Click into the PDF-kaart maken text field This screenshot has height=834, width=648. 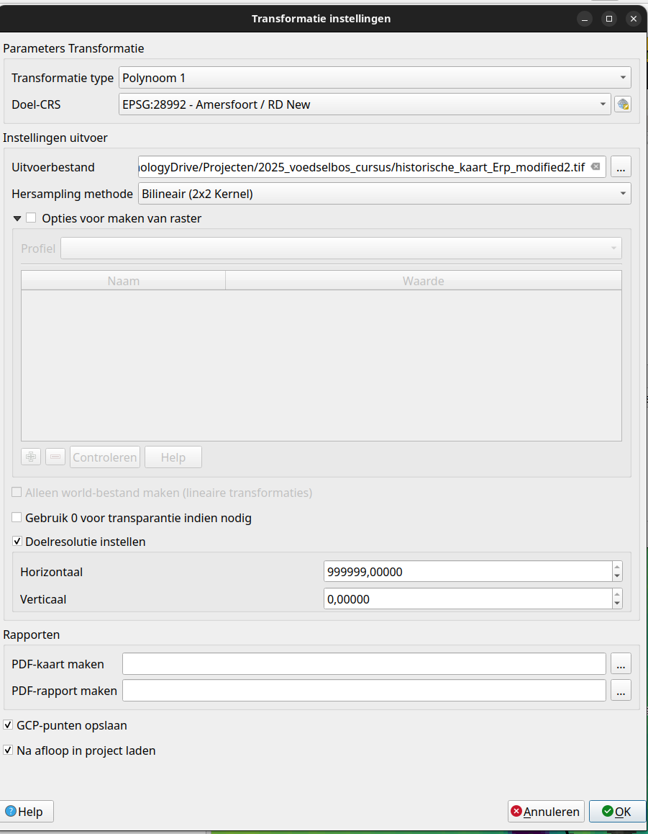point(364,664)
